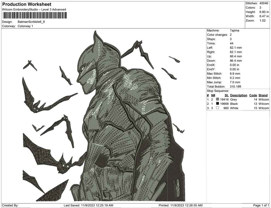271x208 pixels.
Task: Click the Last Saved timestamp in footer
Action: click(88, 205)
